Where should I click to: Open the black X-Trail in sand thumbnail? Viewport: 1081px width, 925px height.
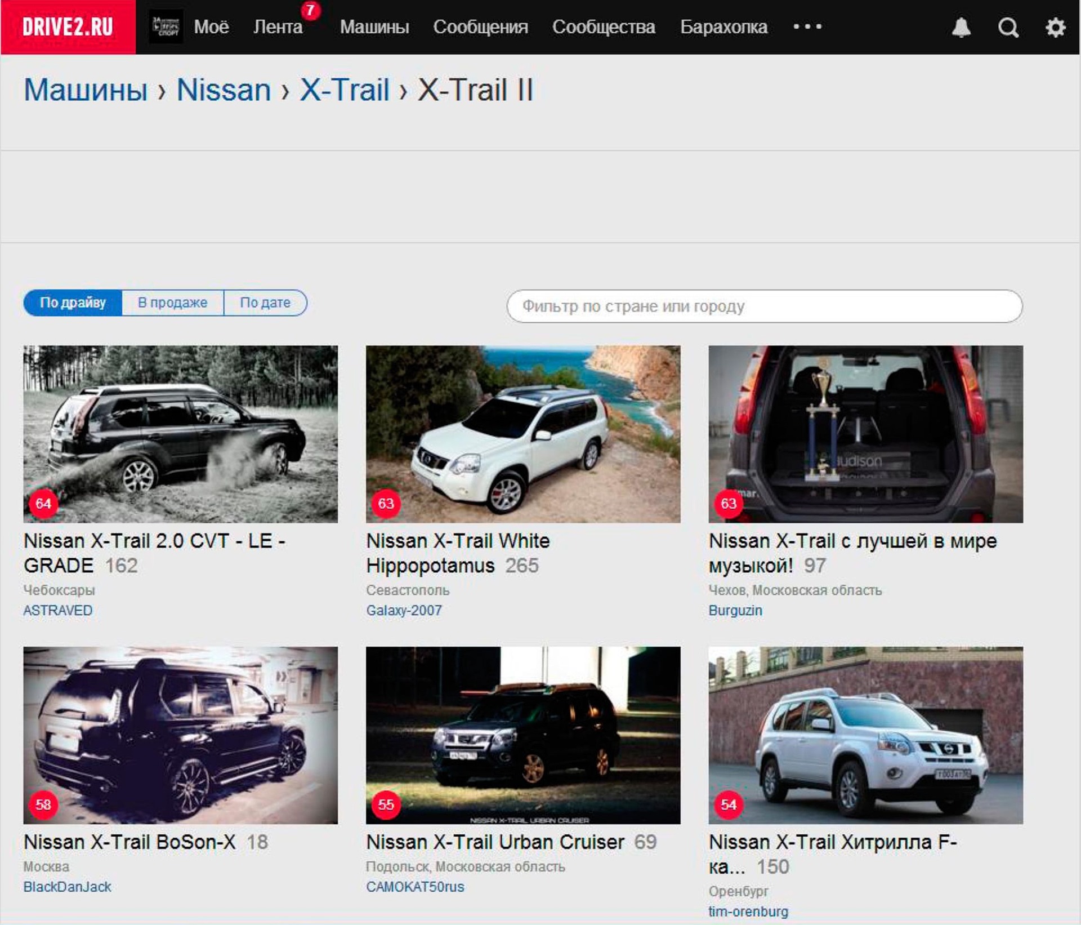coord(181,434)
